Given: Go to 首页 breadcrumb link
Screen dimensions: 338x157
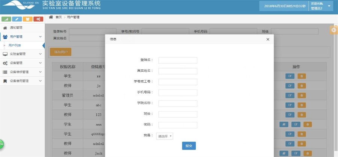Looking at the screenshot, I should (59, 17).
